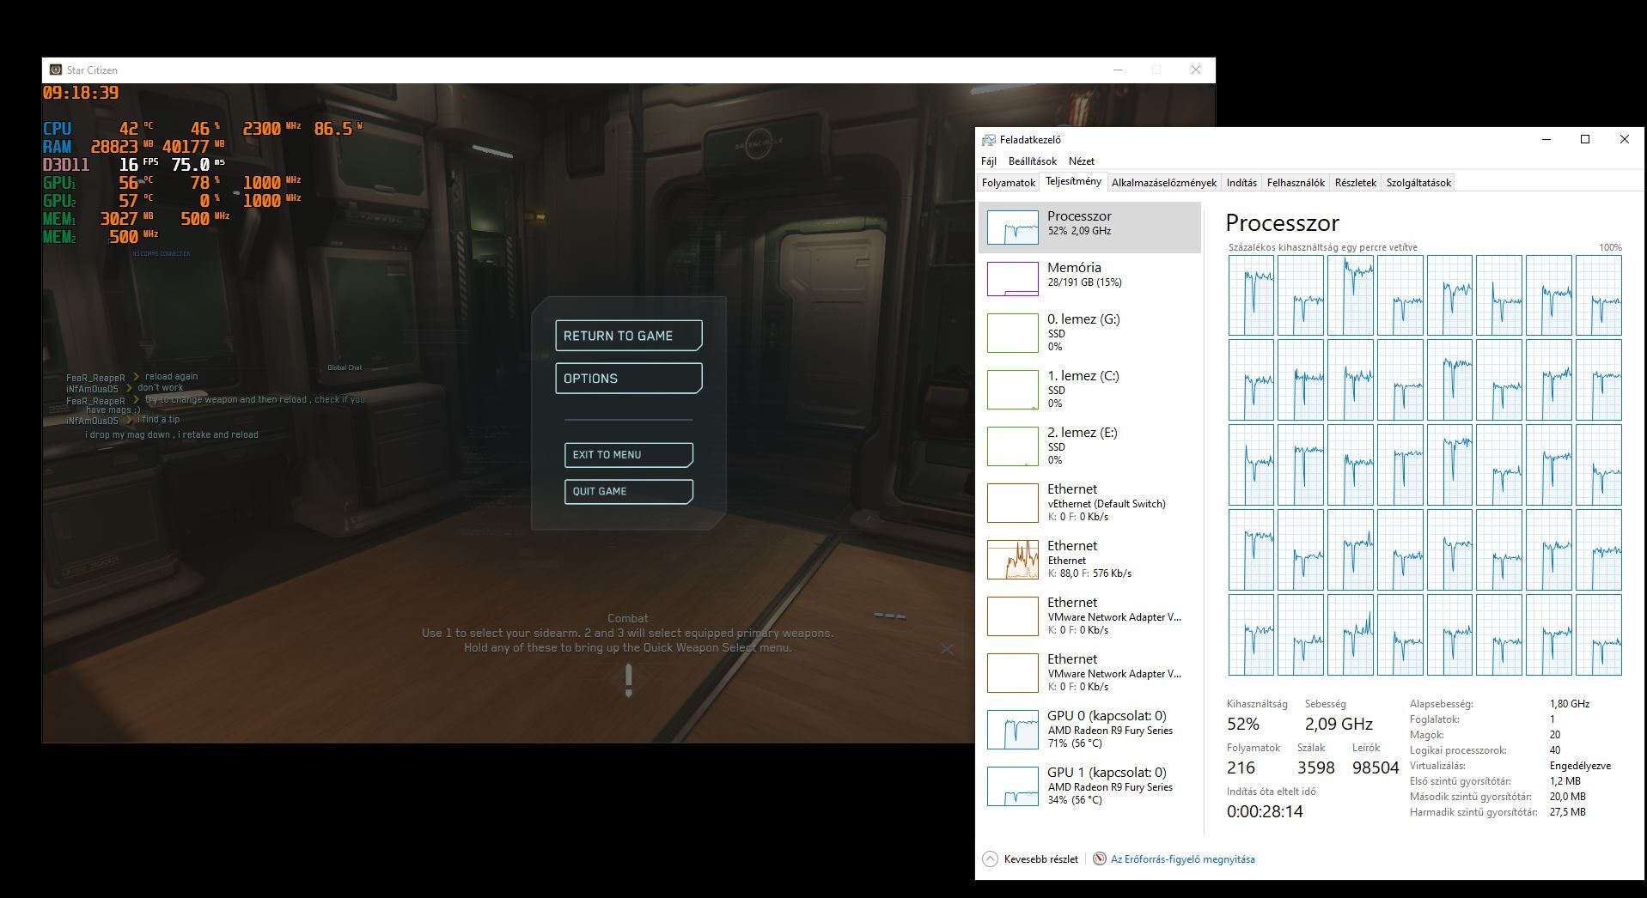This screenshot has height=898, width=1647.
Task: Open the Nézet menu
Action: [1082, 161]
